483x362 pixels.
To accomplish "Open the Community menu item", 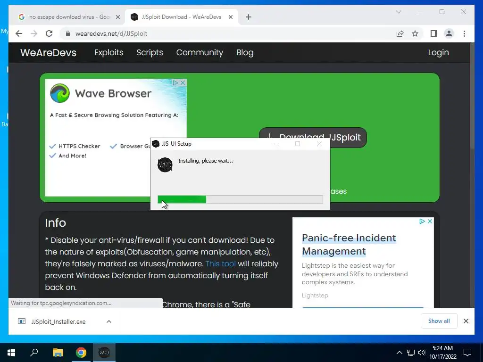I will (200, 53).
